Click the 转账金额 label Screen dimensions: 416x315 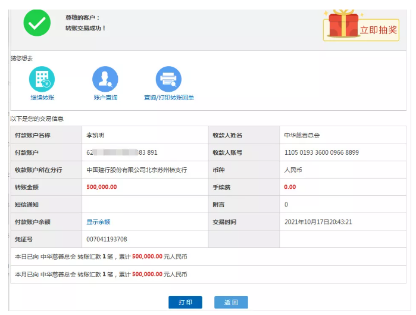coord(27,188)
